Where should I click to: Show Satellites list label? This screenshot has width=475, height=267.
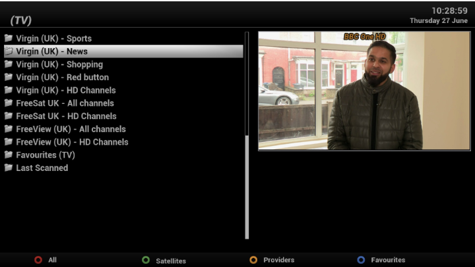pyautogui.click(x=171, y=261)
